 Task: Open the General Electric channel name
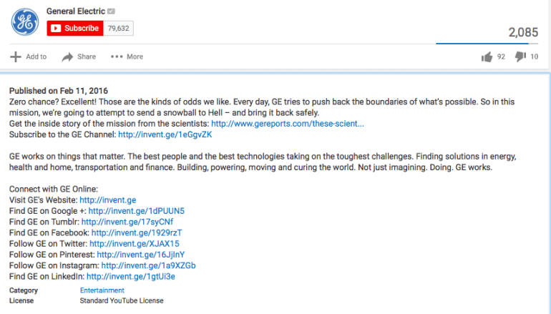tap(76, 11)
